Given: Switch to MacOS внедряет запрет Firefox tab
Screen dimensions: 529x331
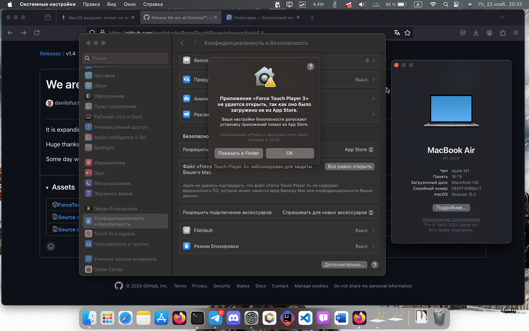Looking at the screenshot, I should [x=98, y=18].
